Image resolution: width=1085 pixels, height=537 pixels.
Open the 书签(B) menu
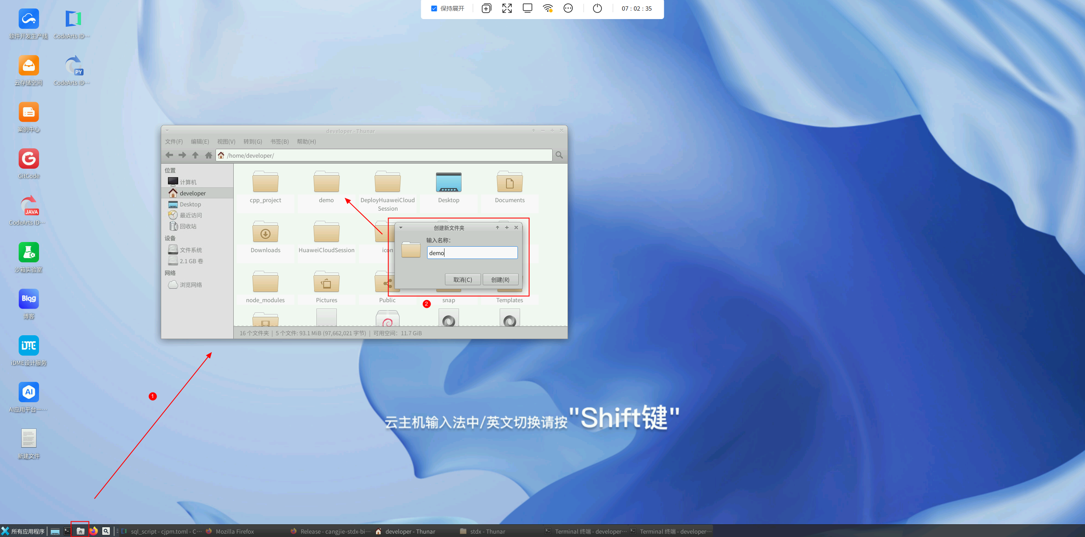point(279,142)
